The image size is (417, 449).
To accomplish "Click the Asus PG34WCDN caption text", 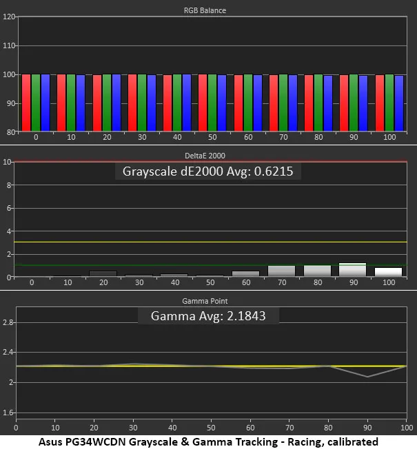I will coord(208,441).
